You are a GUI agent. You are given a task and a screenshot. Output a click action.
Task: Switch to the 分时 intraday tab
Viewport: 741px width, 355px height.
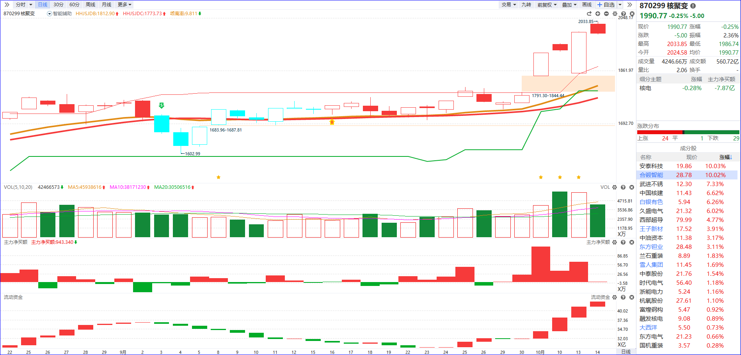pos(21,5)
